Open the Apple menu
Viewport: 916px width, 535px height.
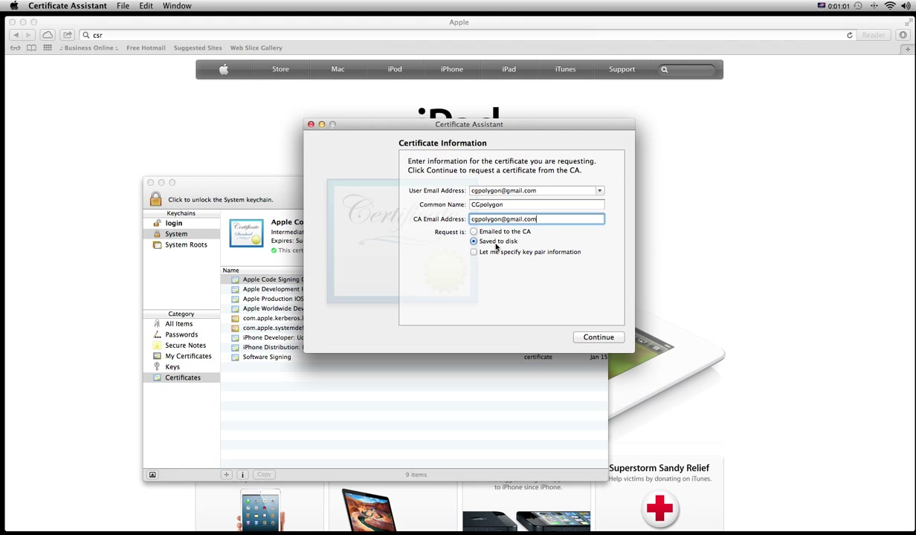point(13,6)
